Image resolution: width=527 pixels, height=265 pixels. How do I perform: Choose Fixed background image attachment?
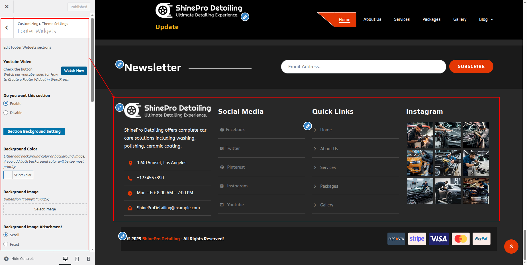(x=6, y=244)
